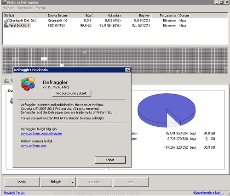Click the İncele button
Viewport: 230px width, 196px height.
[22, 182]
